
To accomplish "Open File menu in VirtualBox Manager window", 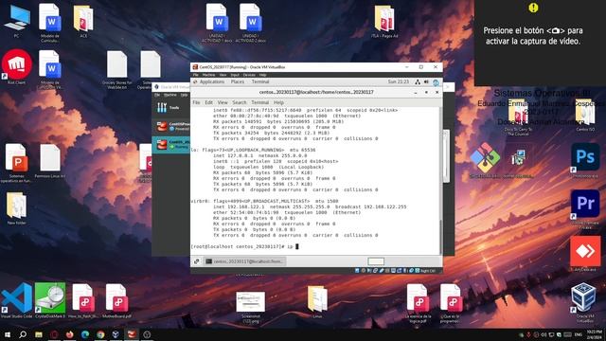I will pyautogui.click(x=157, y=95).
